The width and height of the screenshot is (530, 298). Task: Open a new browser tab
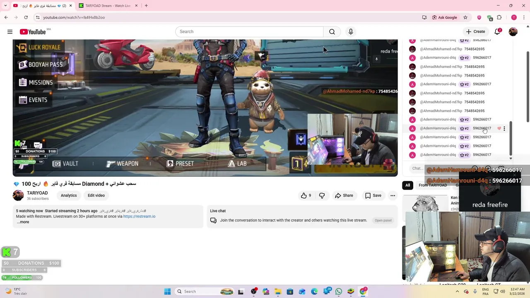tap(146, 6)
